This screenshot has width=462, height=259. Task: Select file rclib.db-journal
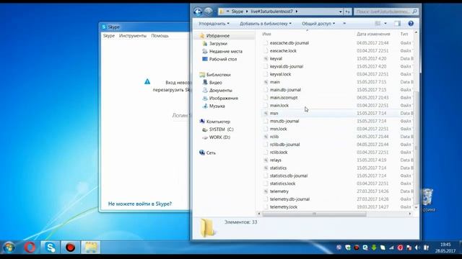point(284,145)
